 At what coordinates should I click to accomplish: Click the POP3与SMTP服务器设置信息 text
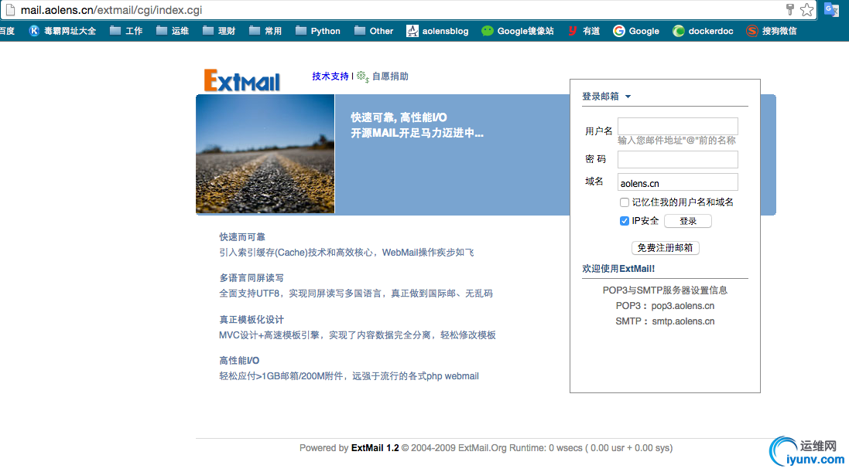tap(665, 290)
